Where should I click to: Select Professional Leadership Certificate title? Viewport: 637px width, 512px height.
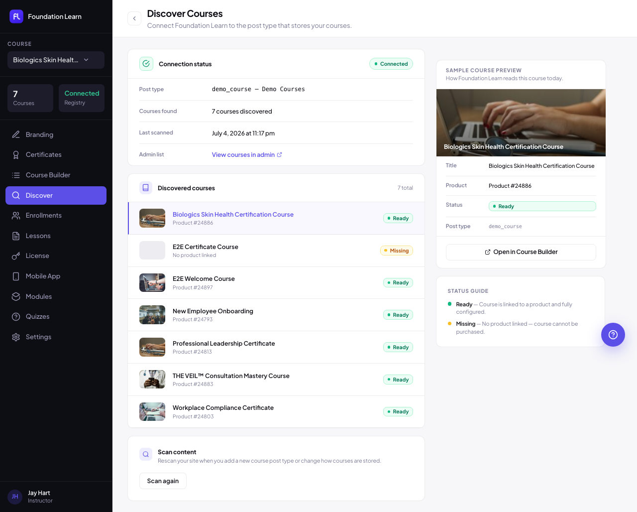click(224, 344)
